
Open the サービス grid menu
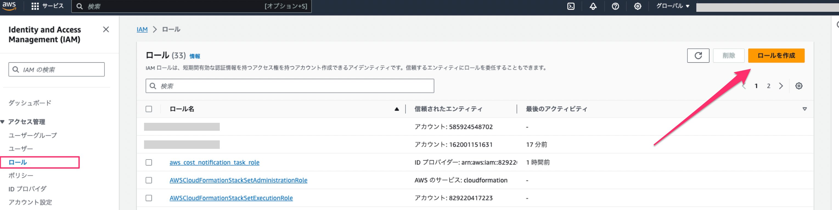pos(47,6)
